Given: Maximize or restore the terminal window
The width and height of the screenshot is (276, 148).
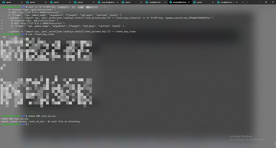Looking at the screenshot, I should (266, 2).
